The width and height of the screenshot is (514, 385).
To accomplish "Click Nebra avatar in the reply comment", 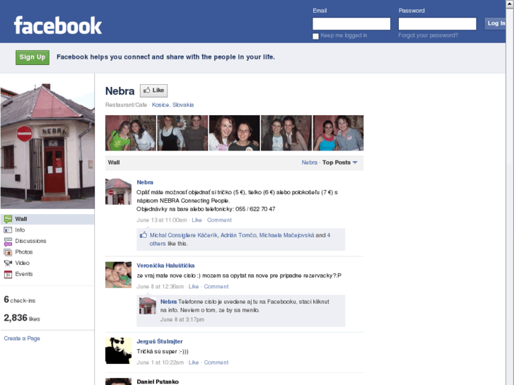I will [148, 306].
